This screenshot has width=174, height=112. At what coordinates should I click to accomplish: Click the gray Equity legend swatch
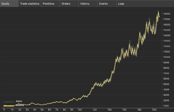click(x=9, y=102)
